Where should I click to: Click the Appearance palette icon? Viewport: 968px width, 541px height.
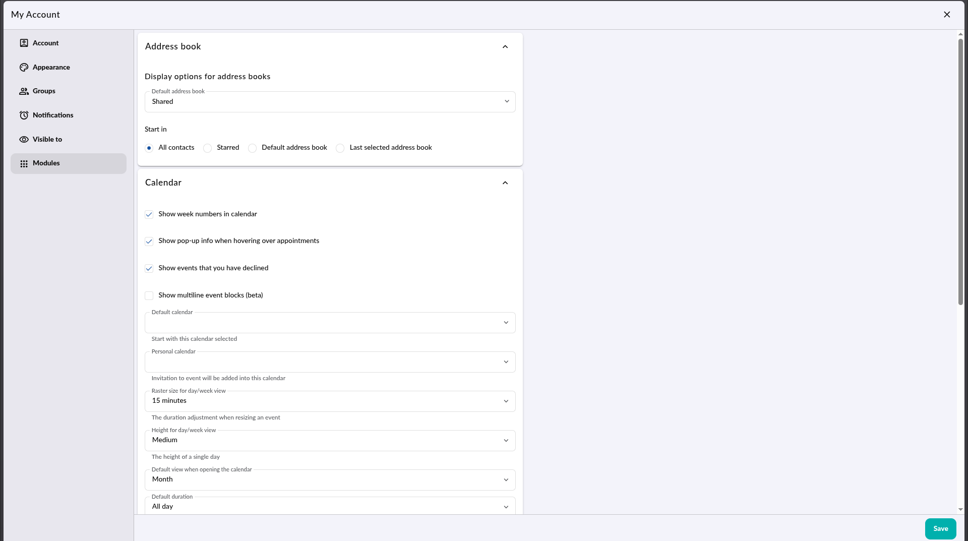[24, 67]
